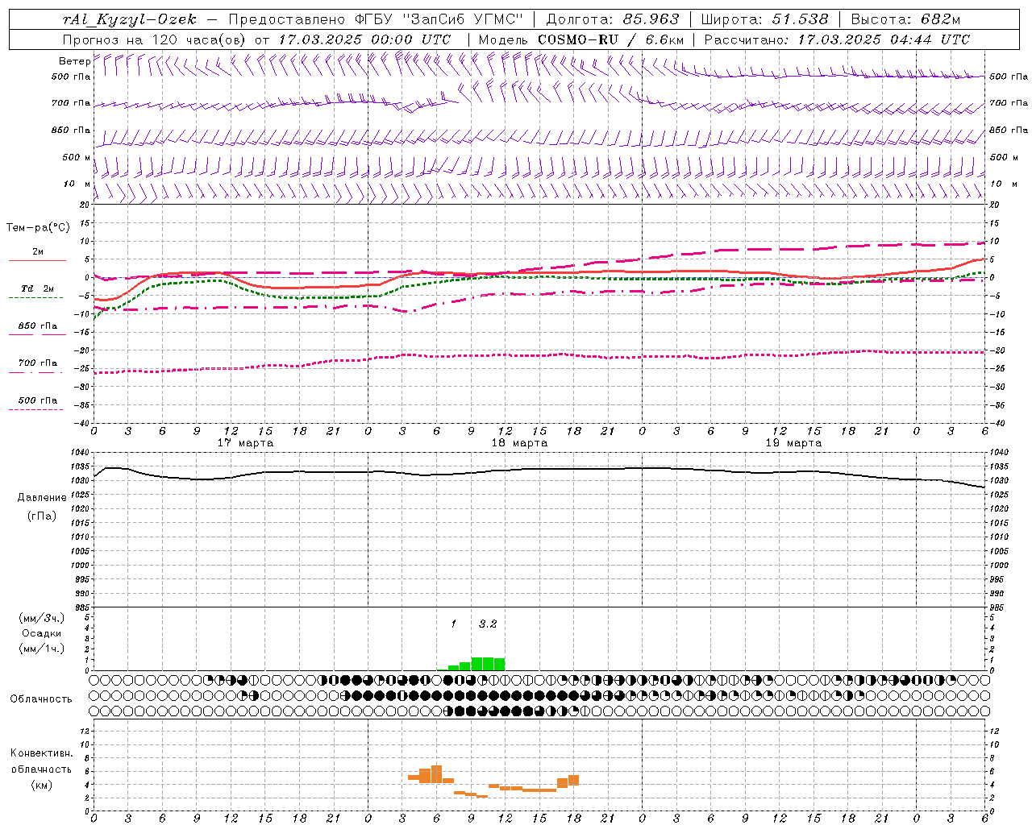The image size is (1032, 825).
Task: Click the 3.2 precipitation amount value
Action: pyautogui.click(x=488, y=624)
